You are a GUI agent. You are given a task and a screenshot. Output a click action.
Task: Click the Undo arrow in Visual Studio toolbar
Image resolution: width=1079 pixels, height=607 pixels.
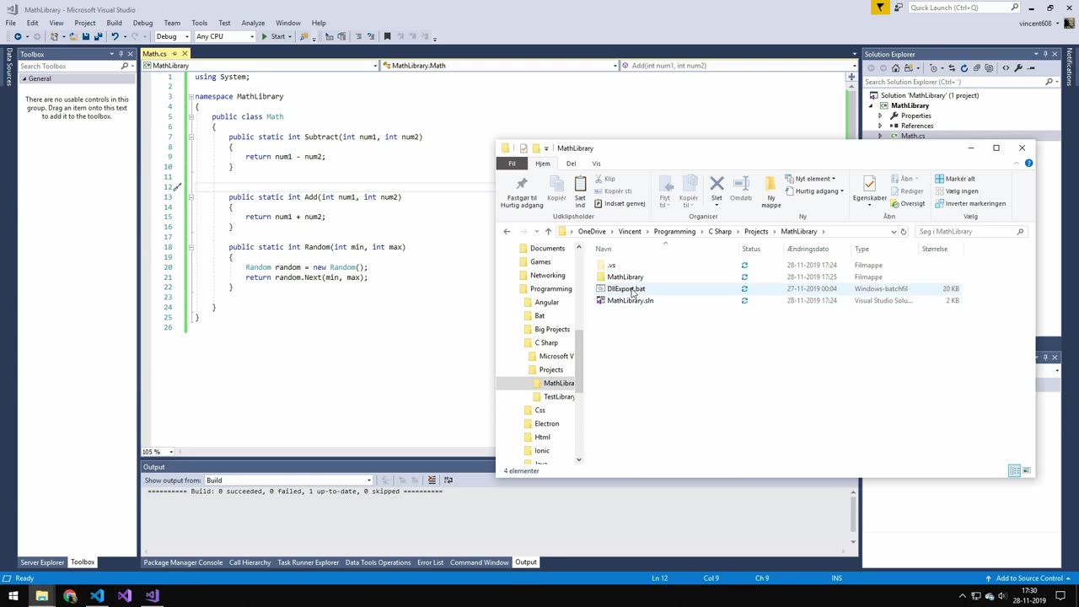[115, 36]
